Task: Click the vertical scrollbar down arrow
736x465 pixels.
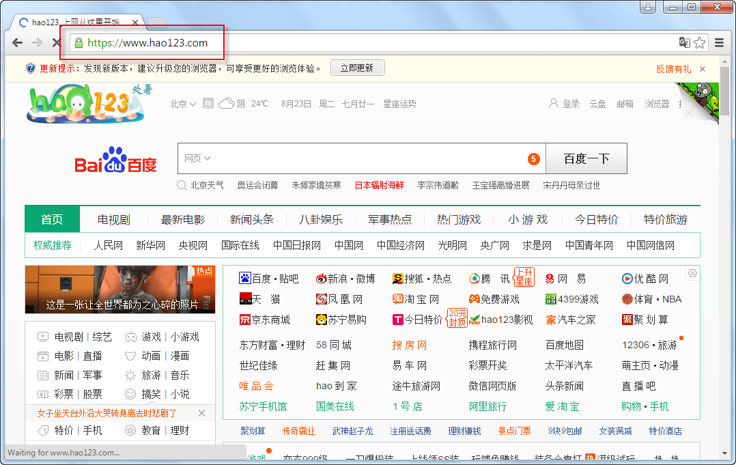Action: pos(725,454)
